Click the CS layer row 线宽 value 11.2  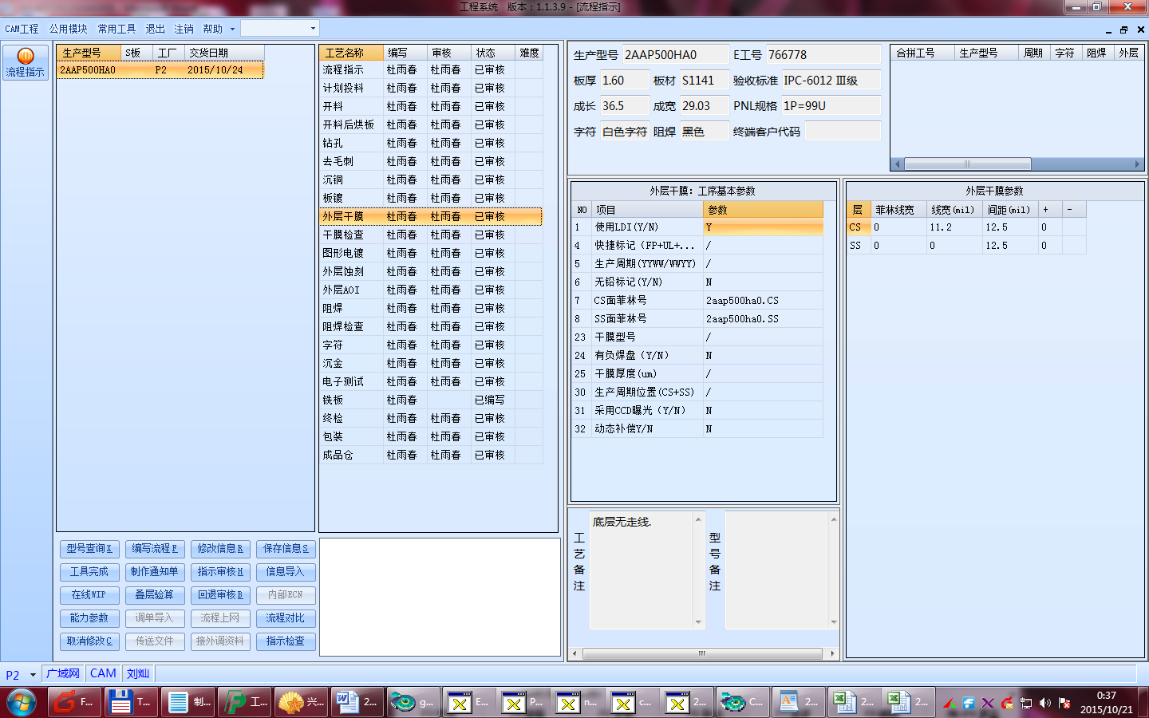click(954, 227)
